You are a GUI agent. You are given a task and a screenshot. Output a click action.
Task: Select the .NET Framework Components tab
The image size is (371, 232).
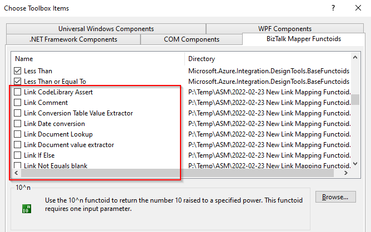click(73, 39)
